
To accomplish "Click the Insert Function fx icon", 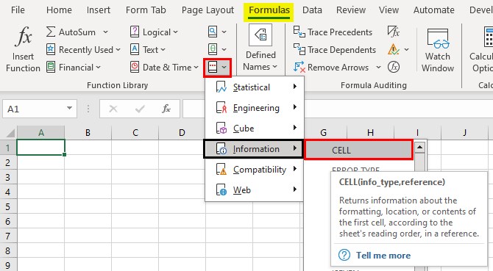I will [24, 36].
